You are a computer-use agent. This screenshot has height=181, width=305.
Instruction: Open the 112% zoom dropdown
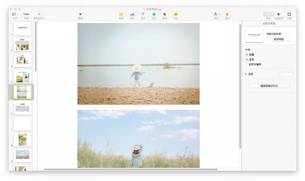click(26, 14)
